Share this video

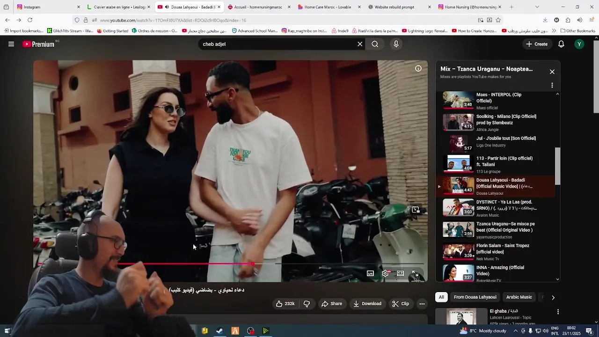(331, 304)
